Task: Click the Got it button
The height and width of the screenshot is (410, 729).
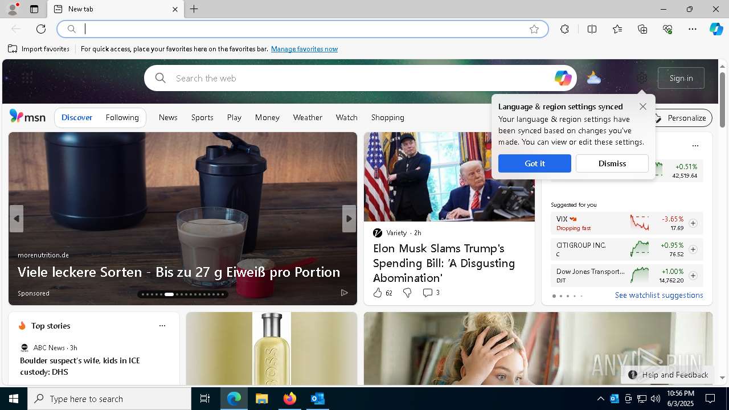Action: click(535, 163)
